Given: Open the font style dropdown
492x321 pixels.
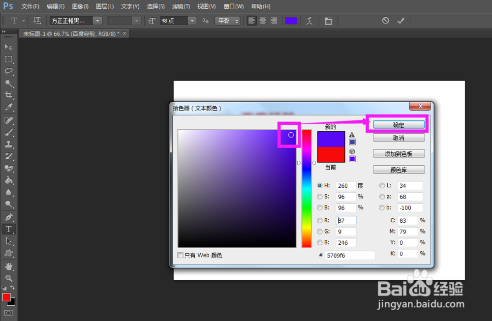Looking at the screenshot, I should [136, 21].
